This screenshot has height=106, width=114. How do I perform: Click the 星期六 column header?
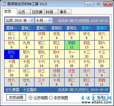coord(87,28)
